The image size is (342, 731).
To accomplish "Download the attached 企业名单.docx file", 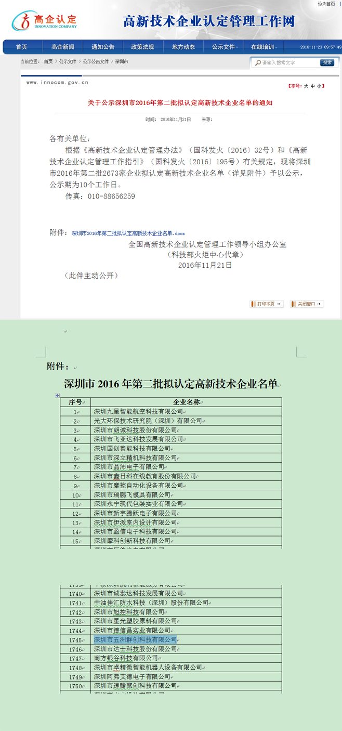I will [128, 233].
